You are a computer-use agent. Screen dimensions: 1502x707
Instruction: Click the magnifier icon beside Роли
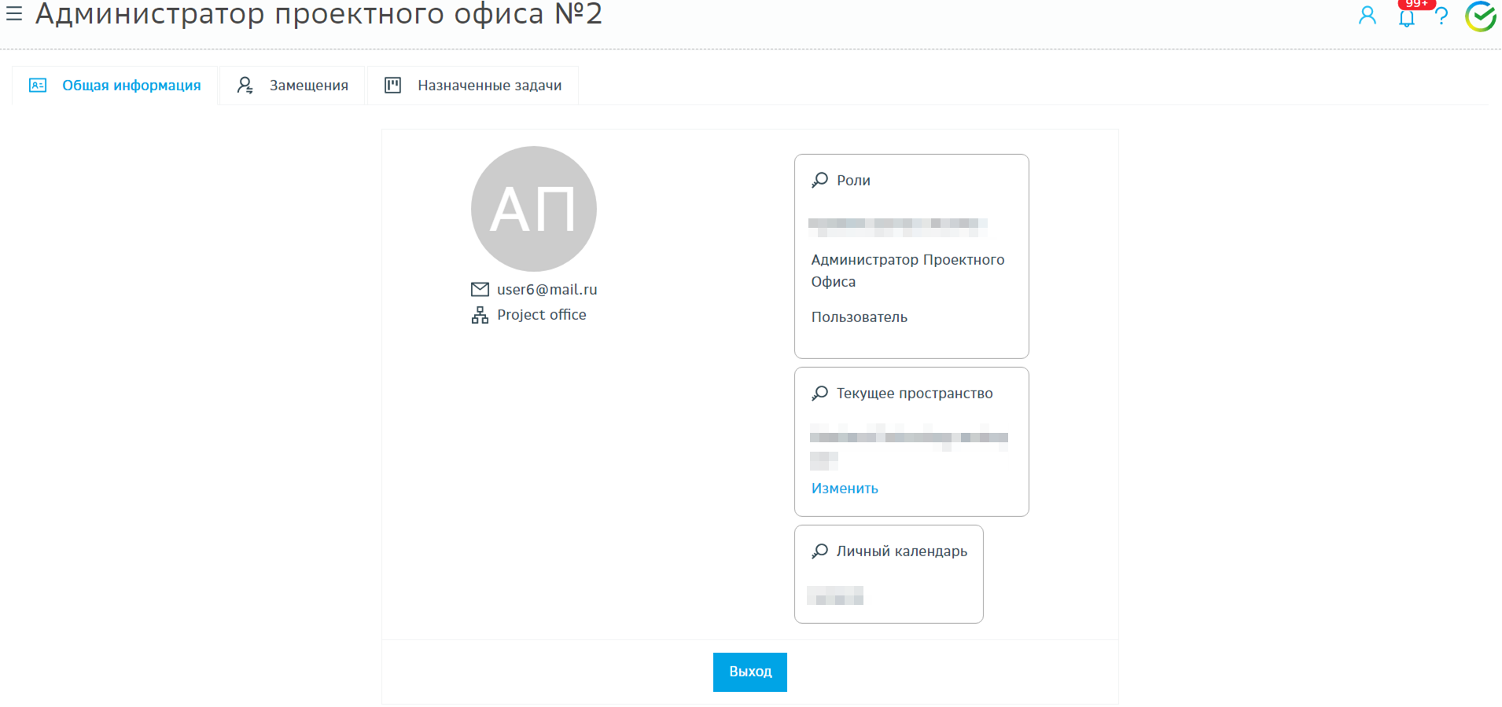(x=819, y=180)
